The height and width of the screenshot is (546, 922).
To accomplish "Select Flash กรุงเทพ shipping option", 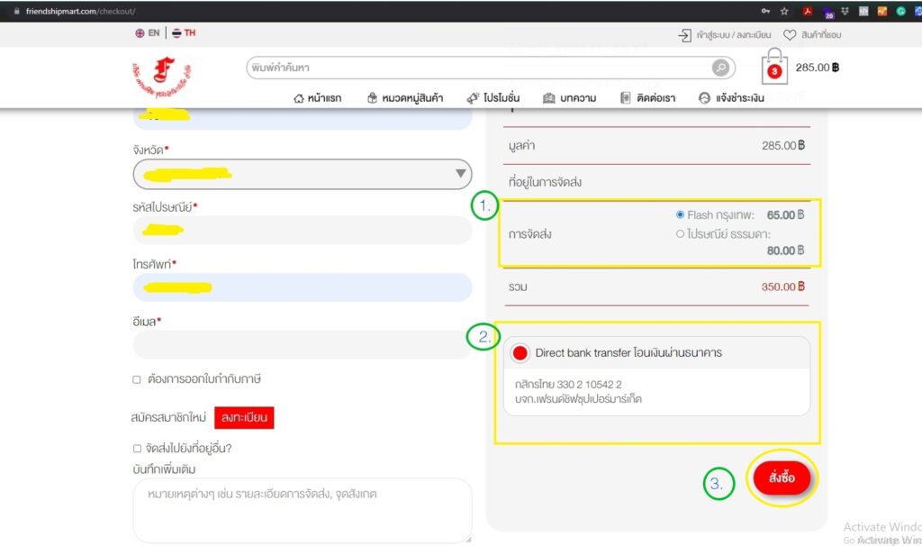I will 680,215.
